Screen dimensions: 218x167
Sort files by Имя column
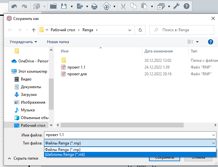click(x=65, y=51)
